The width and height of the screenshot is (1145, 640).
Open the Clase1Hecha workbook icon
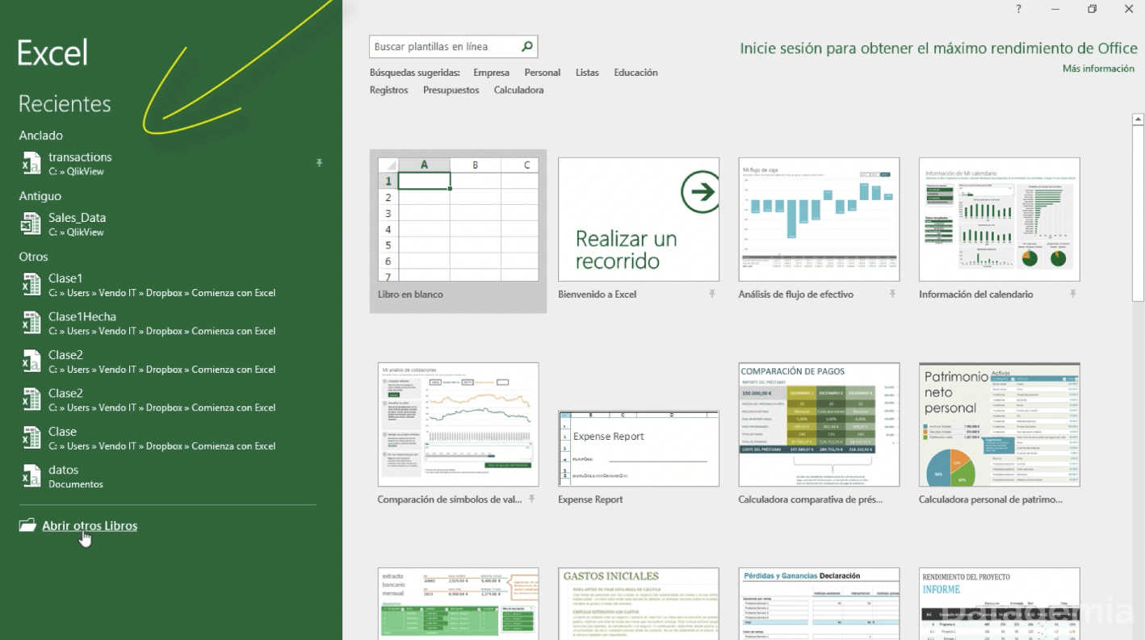[x=31, y=323]
